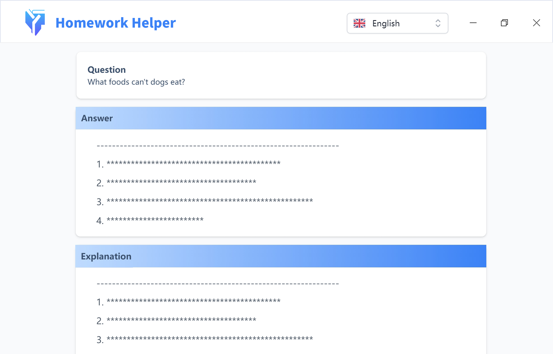Expand the Answer section header

(97, 118)
